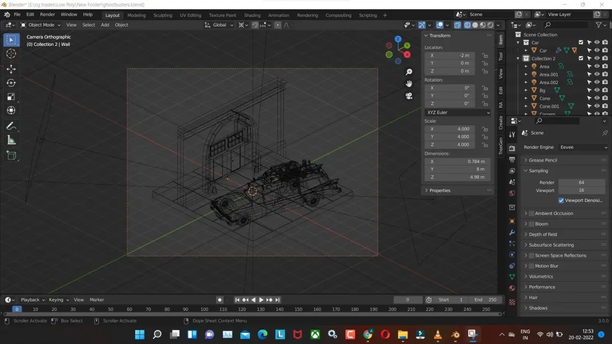Open the View sidebar tab
This screenshot has width=612, height=344.
(x=501, y=73)
